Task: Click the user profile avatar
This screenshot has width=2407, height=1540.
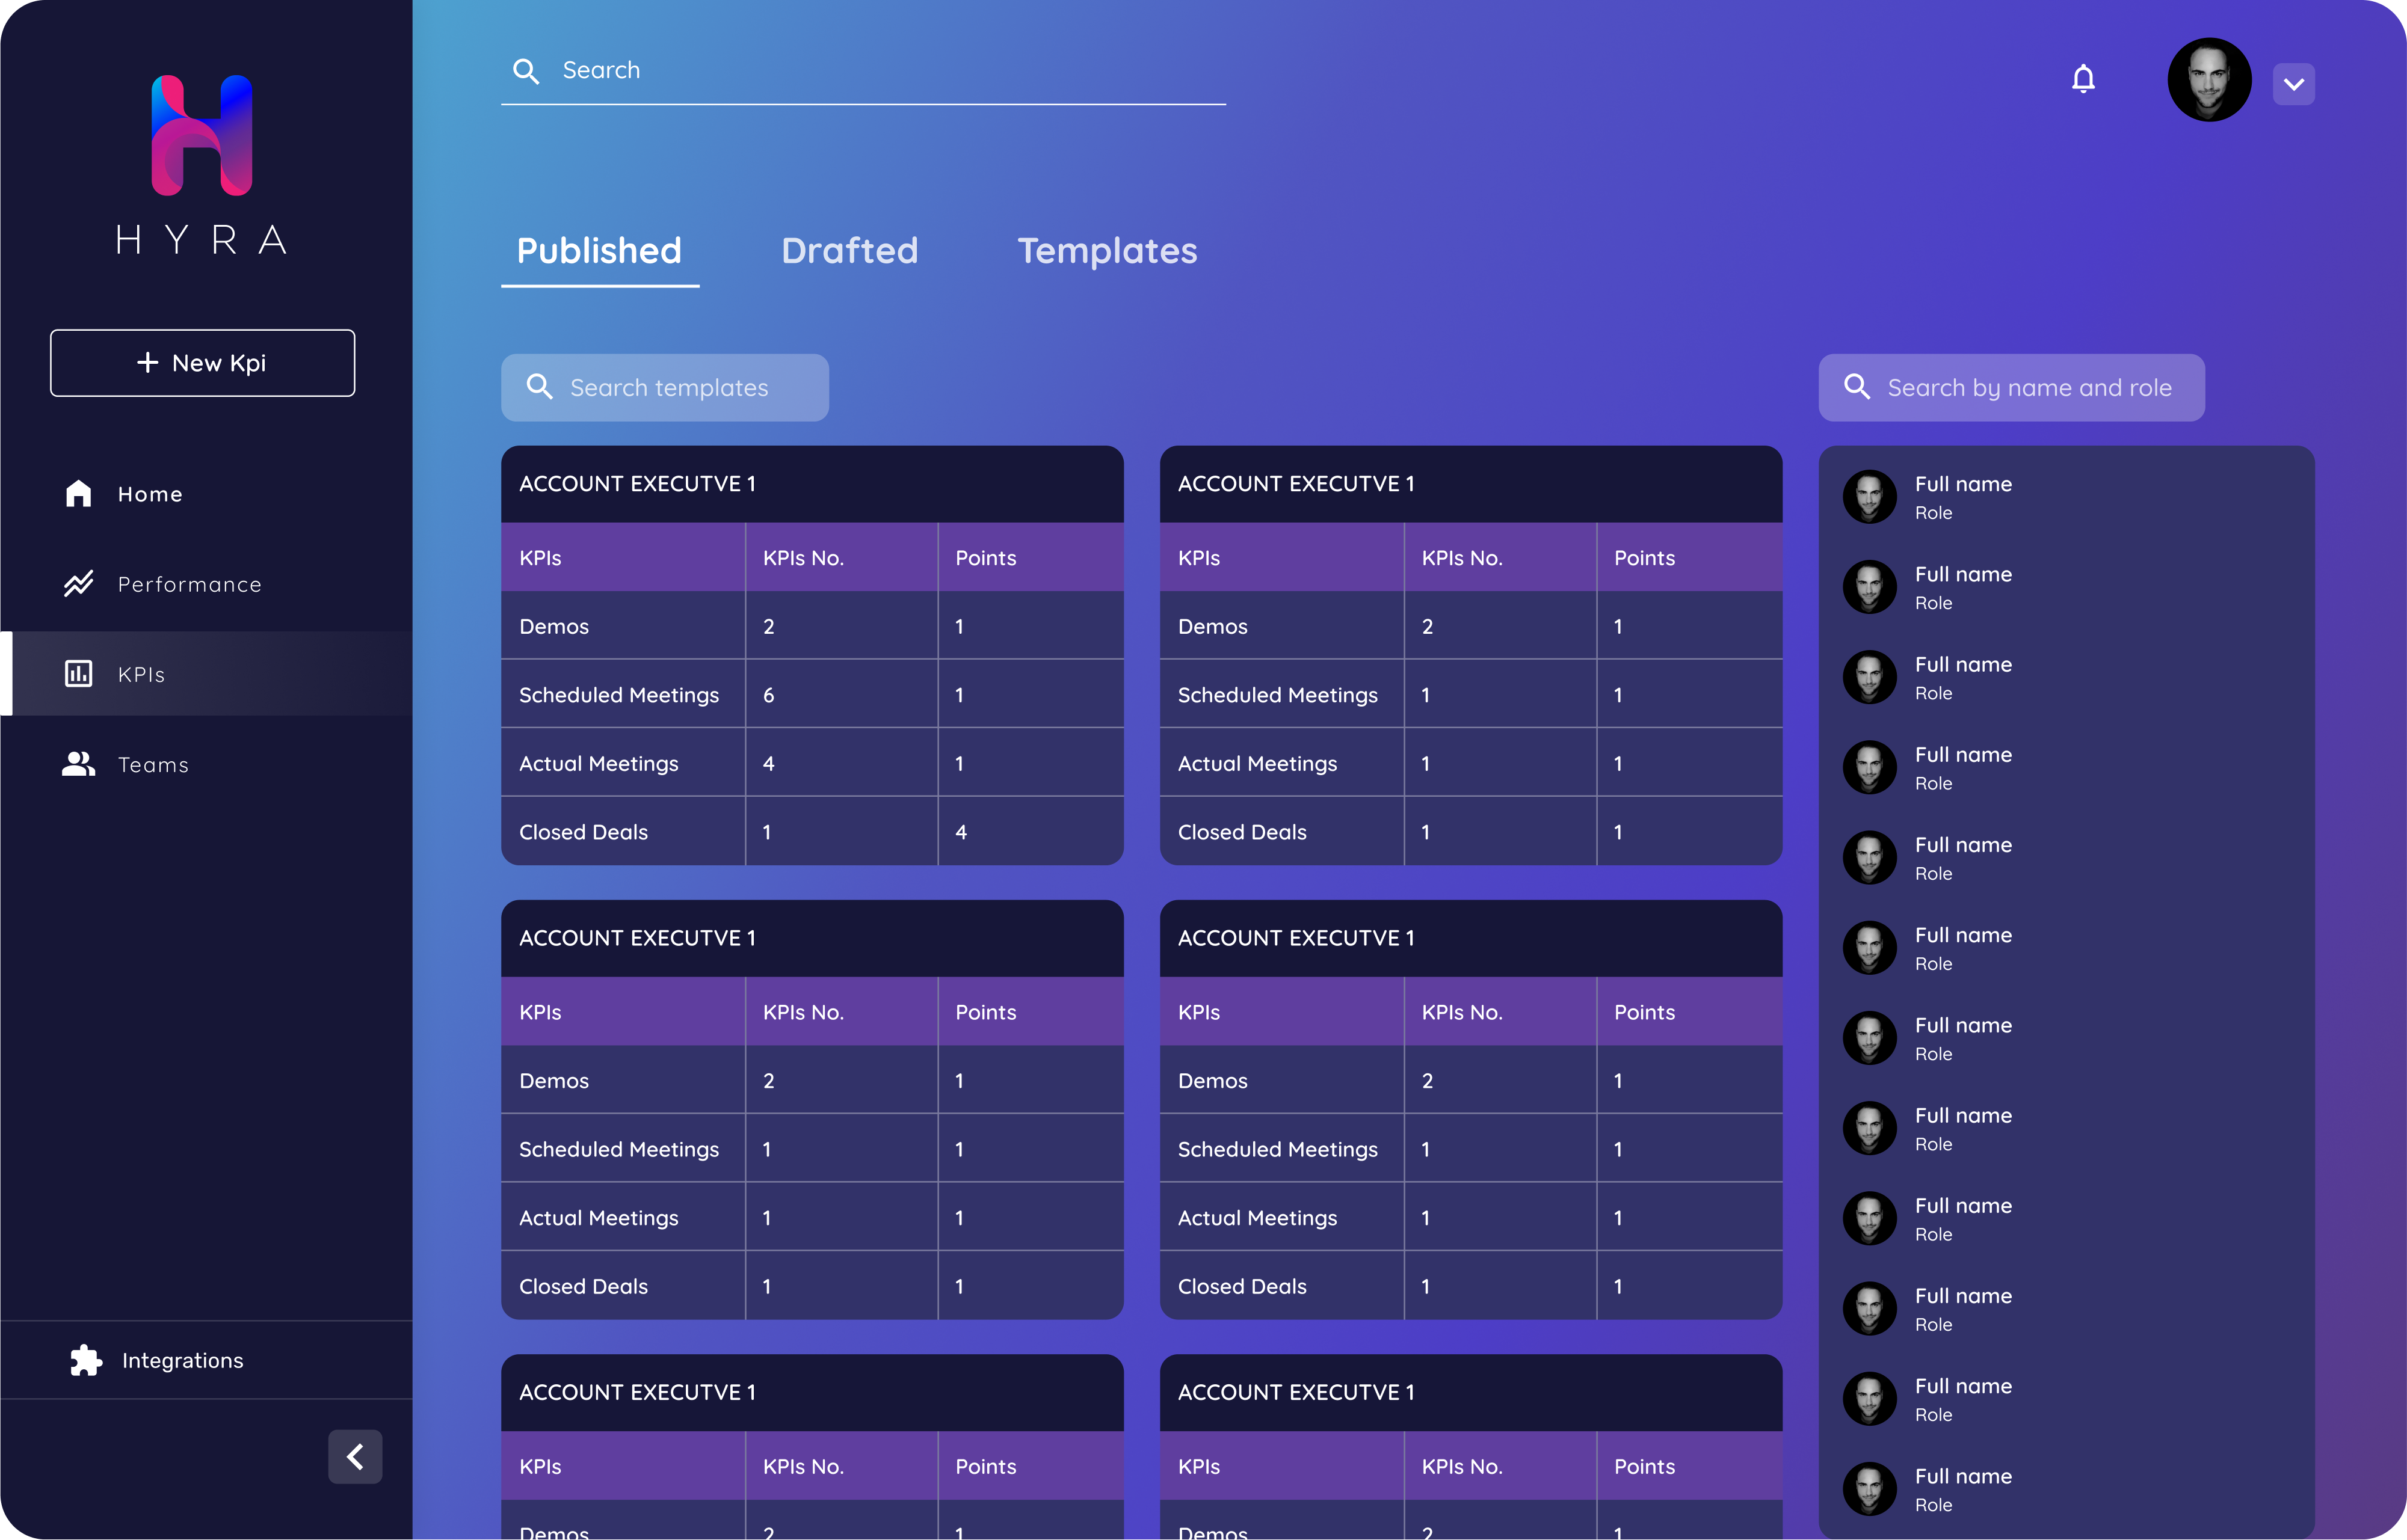Action: pos(2209,80)
